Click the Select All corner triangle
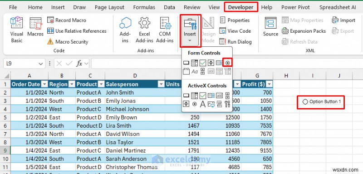The width and height of the screenshot is (363, 174). (x=7, y=75)
